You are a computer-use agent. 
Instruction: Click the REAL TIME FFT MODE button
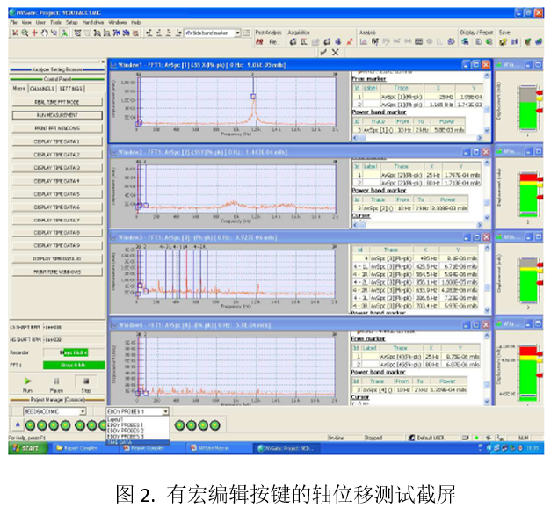(57, 102)
